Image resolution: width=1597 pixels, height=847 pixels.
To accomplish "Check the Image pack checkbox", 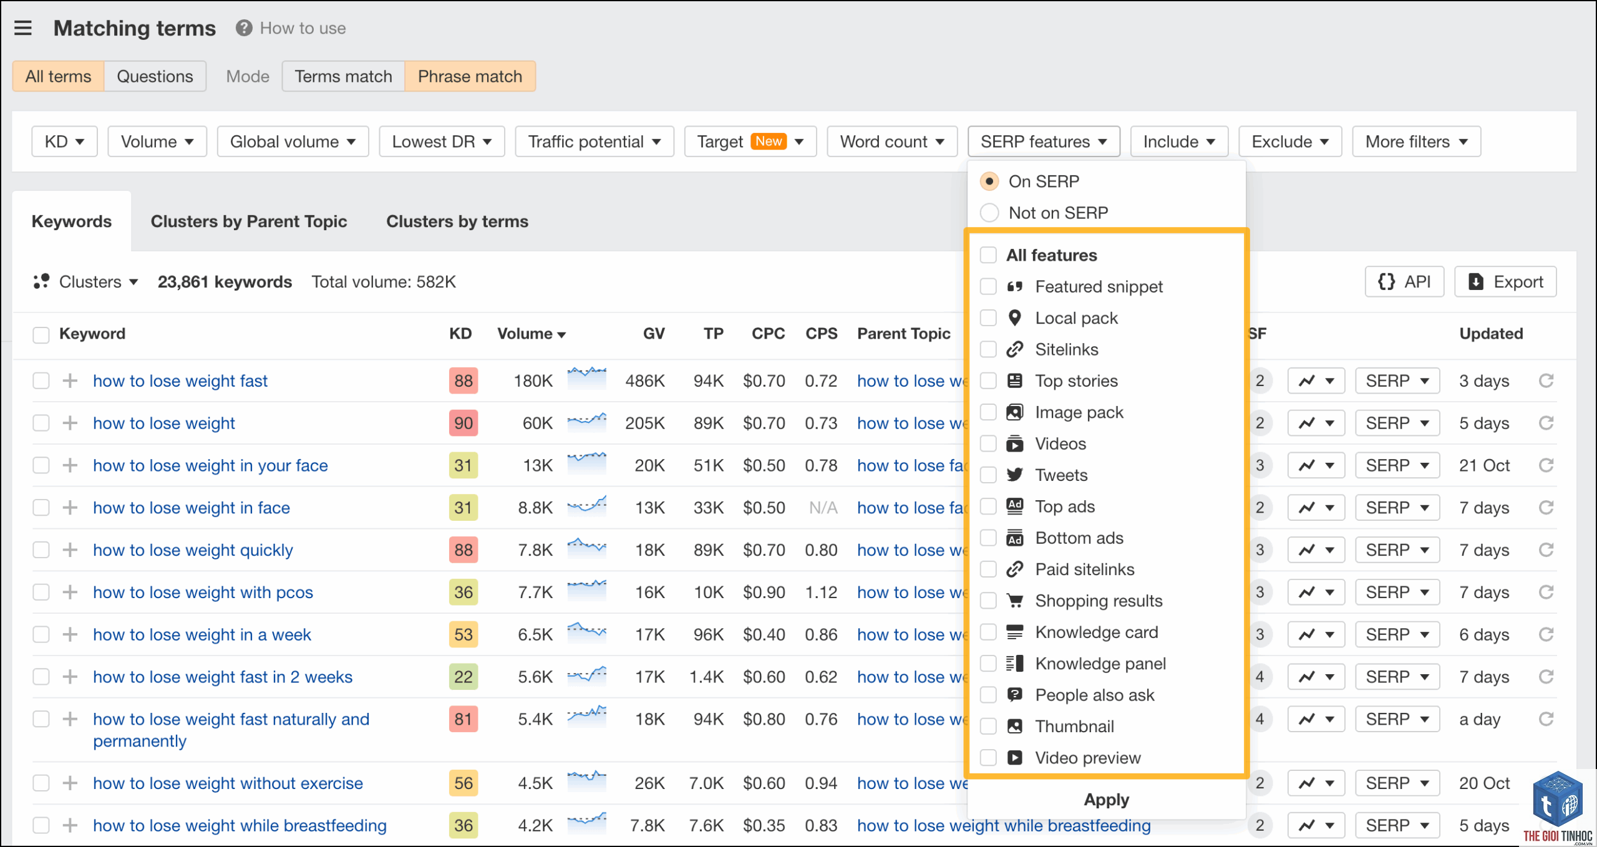I will 988,412.
